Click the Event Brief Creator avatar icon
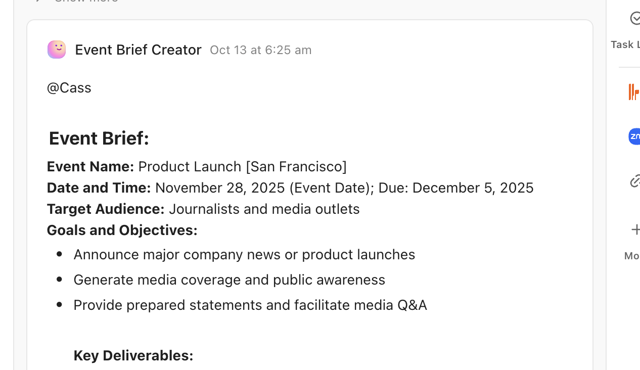 [x=57, y=50]
